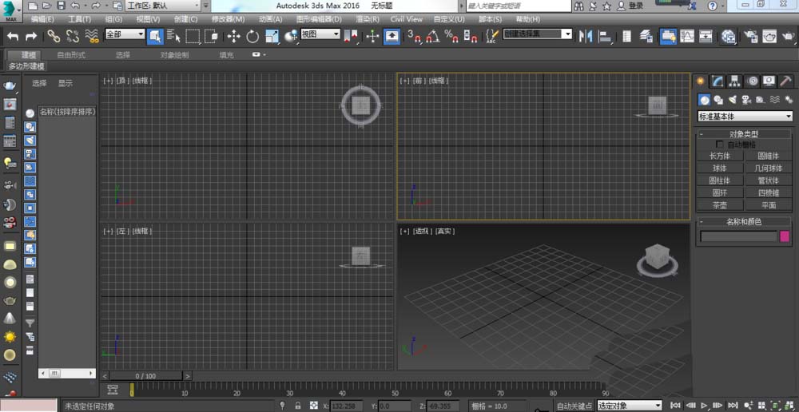
Task: Click the 茶壶 teapot button
Action: pos(720,205)
